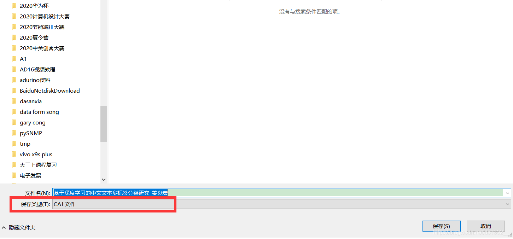
Task: Select the A1 folder
Action: [x=23, y=59]
